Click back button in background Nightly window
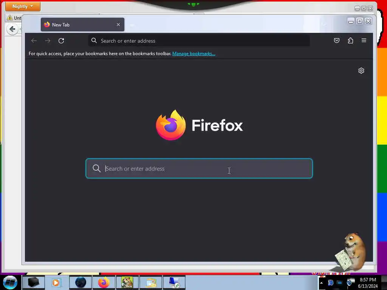Viewport: 387px width, 290px height. pyautogui.click(x=12, y=29)
